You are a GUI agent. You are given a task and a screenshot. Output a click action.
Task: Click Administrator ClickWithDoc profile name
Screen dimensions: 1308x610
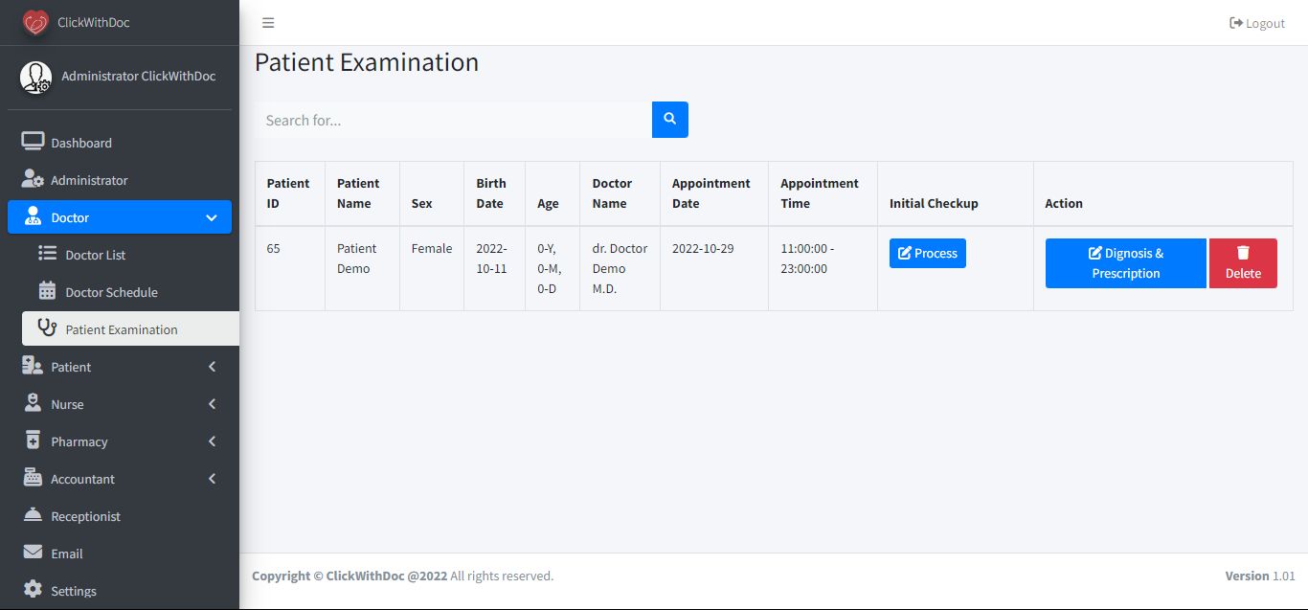(x=139, y=76)
